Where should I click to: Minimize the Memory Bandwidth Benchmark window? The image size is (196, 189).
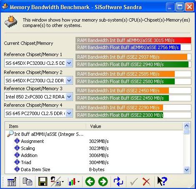(170, 7)
